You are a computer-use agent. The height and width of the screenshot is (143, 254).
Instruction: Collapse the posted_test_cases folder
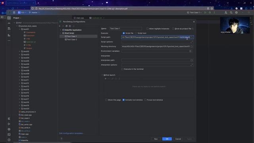click(x=17, y=26)
